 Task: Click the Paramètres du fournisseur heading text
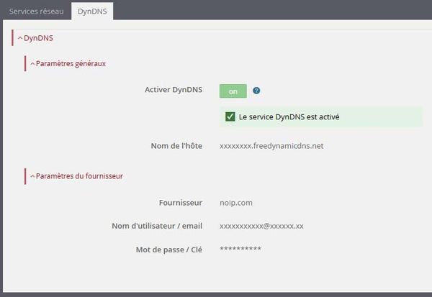(x=79, y=176)
